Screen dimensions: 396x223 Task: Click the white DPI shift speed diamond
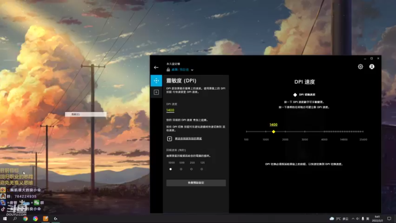[x=295, y=95]
